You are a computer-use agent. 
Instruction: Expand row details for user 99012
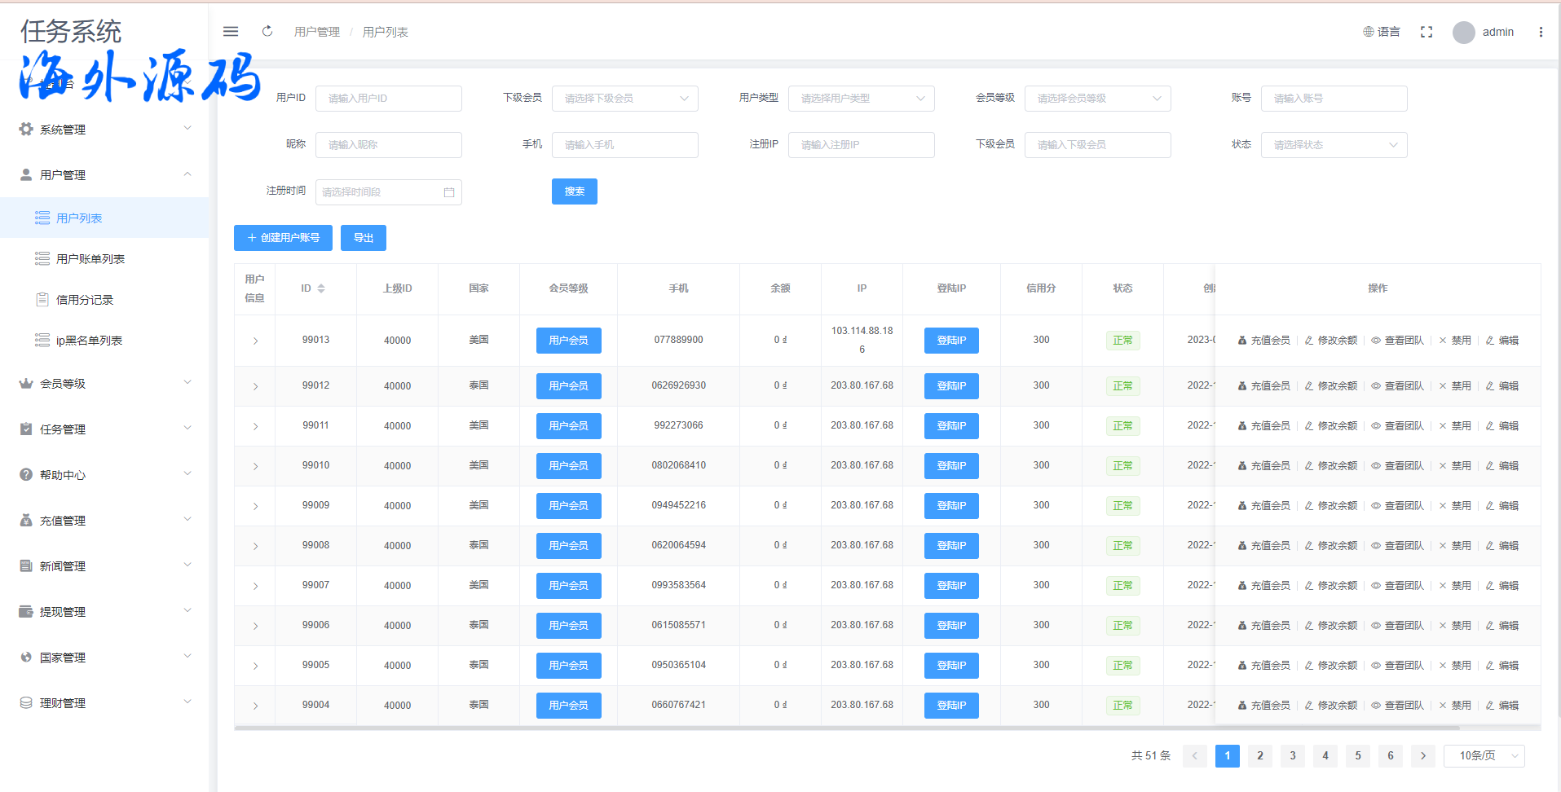[x=255, y=386]
